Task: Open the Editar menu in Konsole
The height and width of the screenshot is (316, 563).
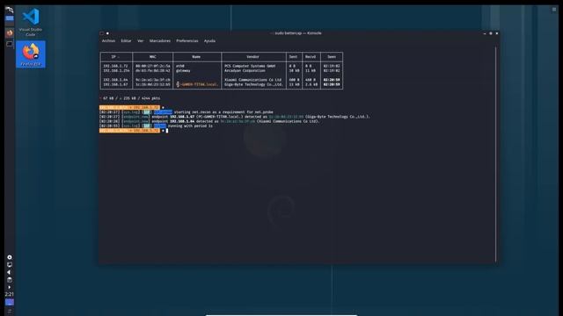Action: click(x=126, y=41)
